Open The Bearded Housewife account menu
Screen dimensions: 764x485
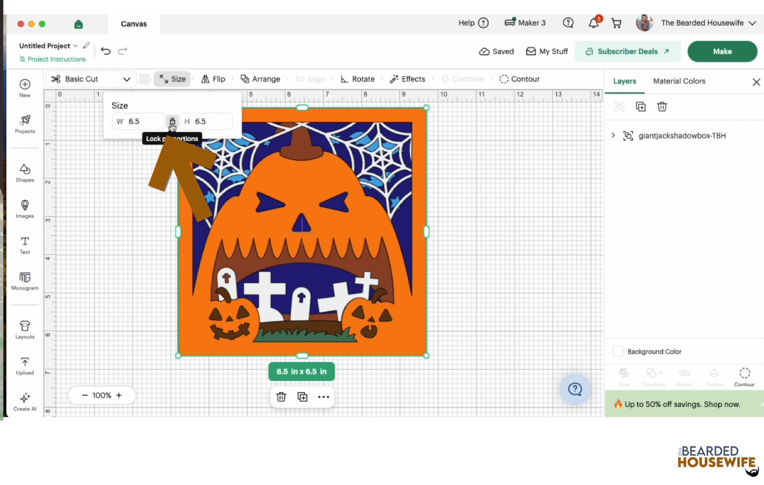pyautogui.click(x=708, y=23)
